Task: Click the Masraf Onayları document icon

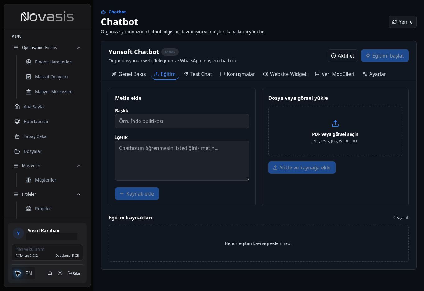Action: click(x=29, y=77)
